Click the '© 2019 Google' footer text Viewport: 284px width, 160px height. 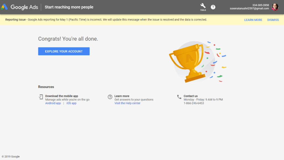[x=11, y=157]
